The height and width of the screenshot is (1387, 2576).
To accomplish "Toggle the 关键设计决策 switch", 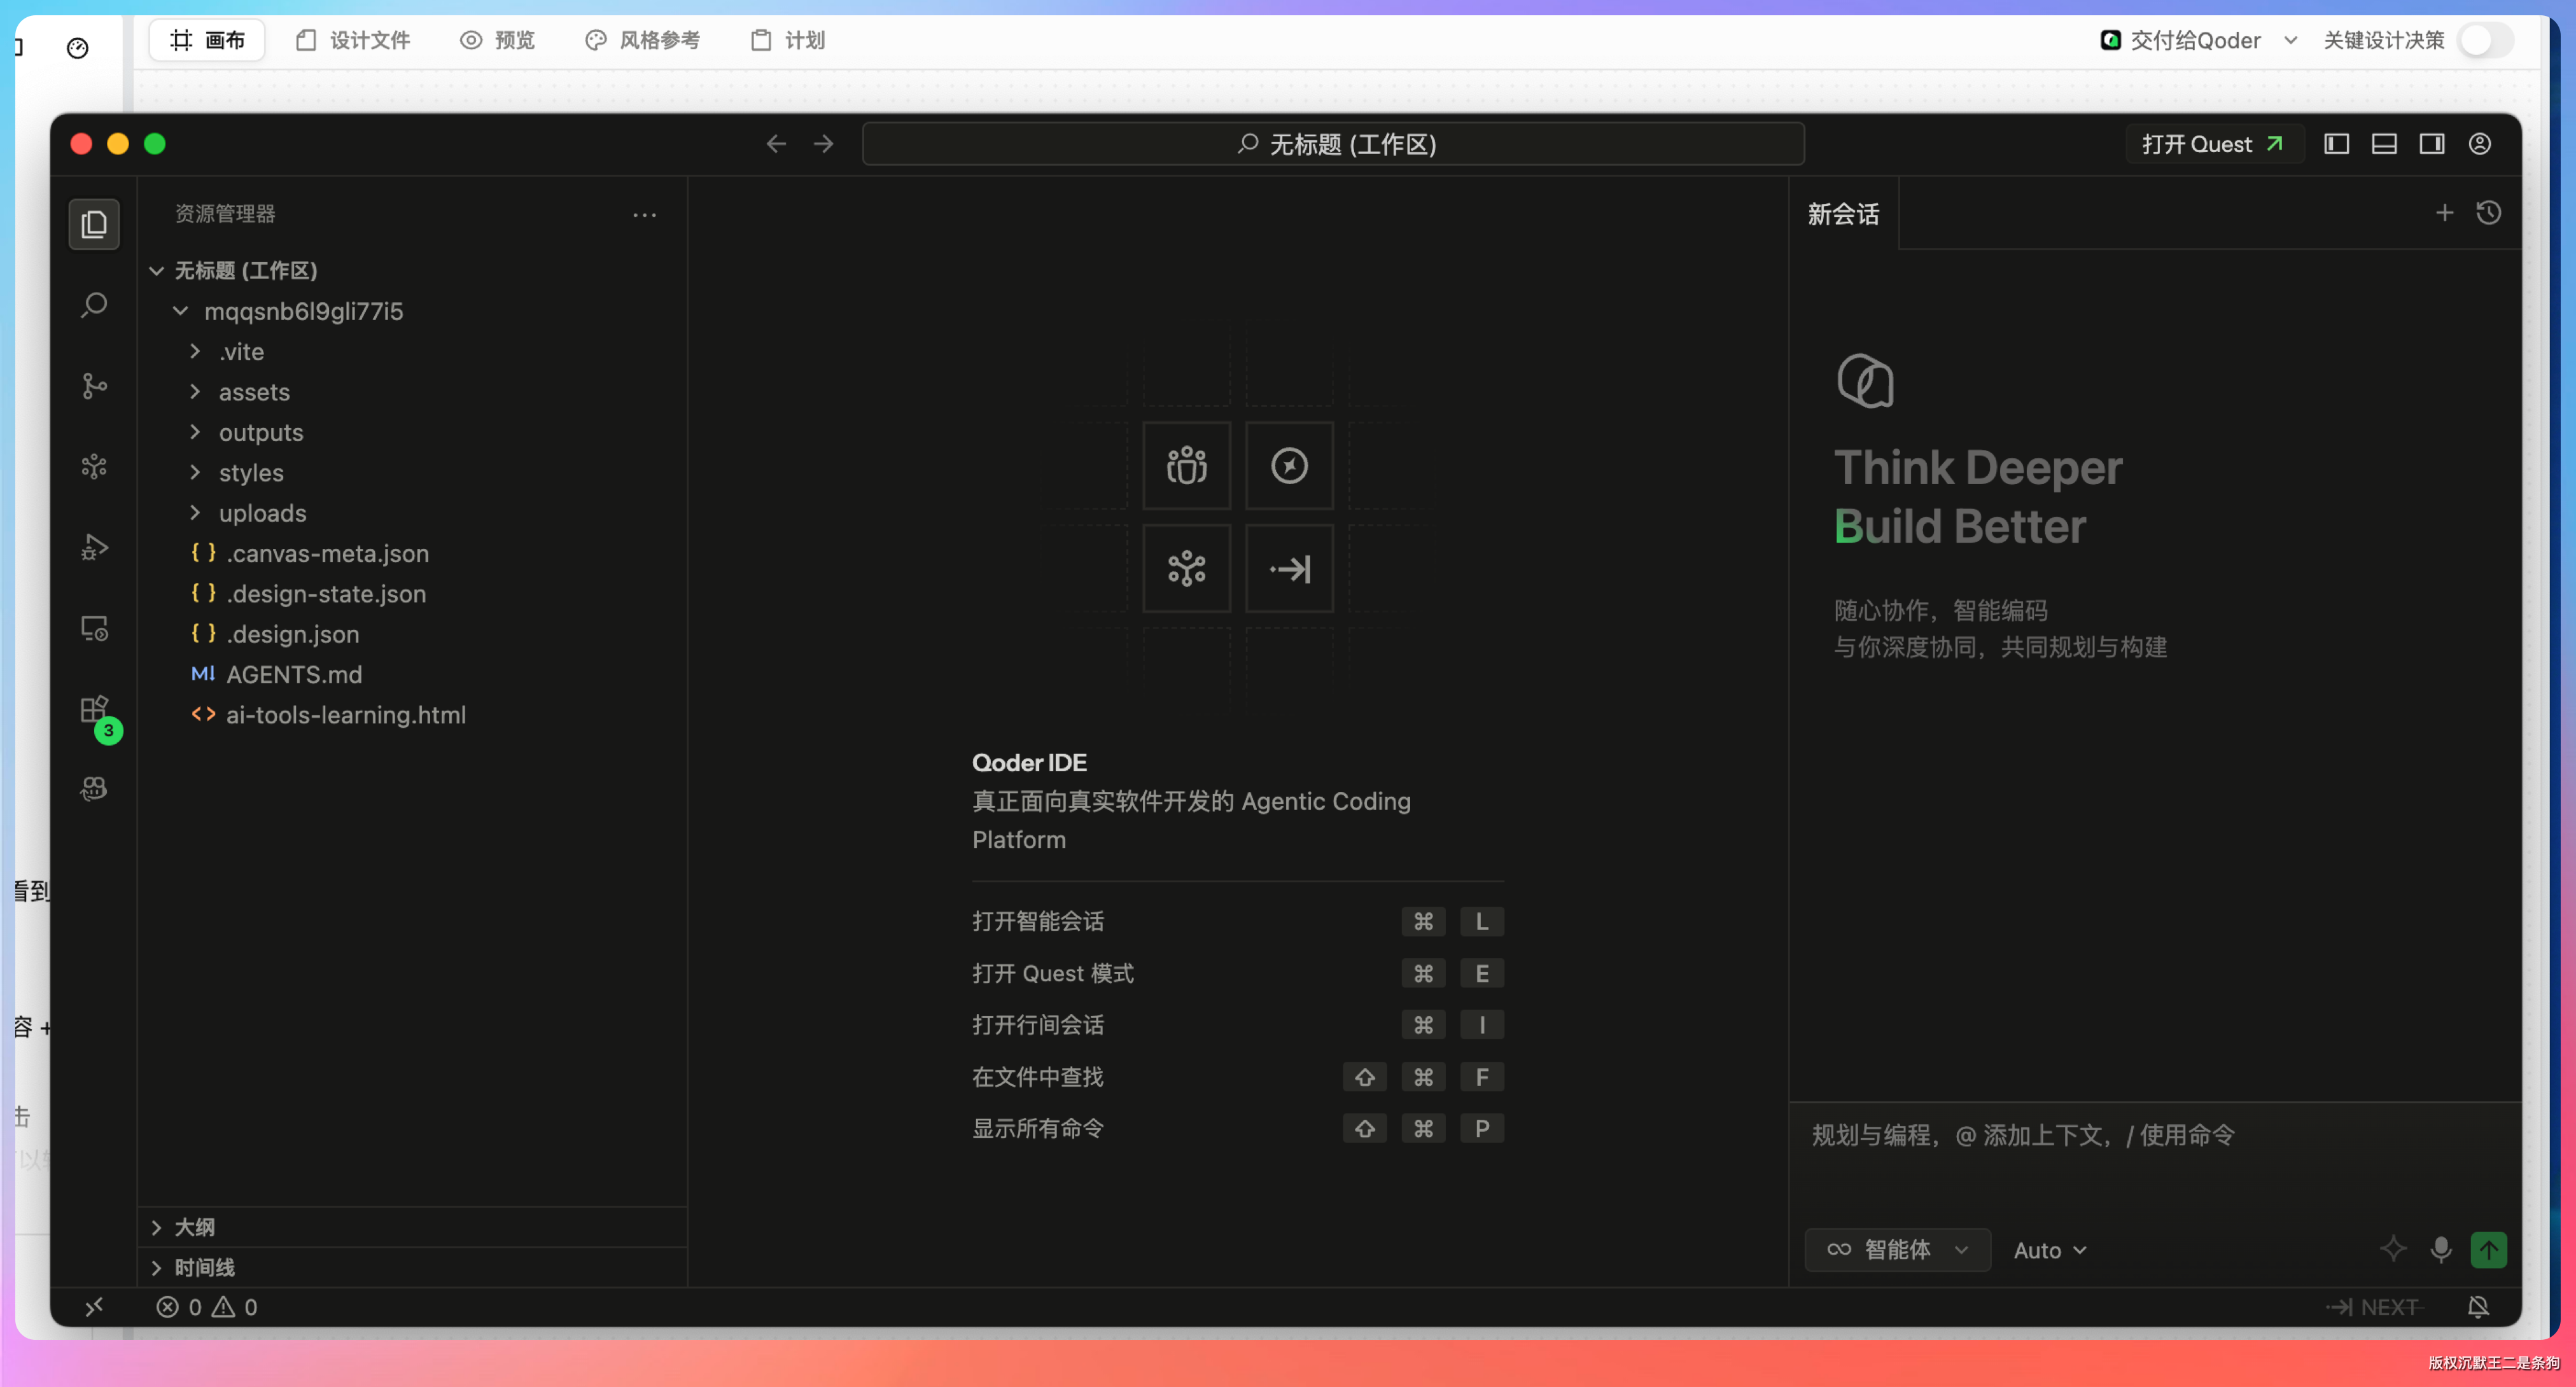I will tap(2486, 41).
